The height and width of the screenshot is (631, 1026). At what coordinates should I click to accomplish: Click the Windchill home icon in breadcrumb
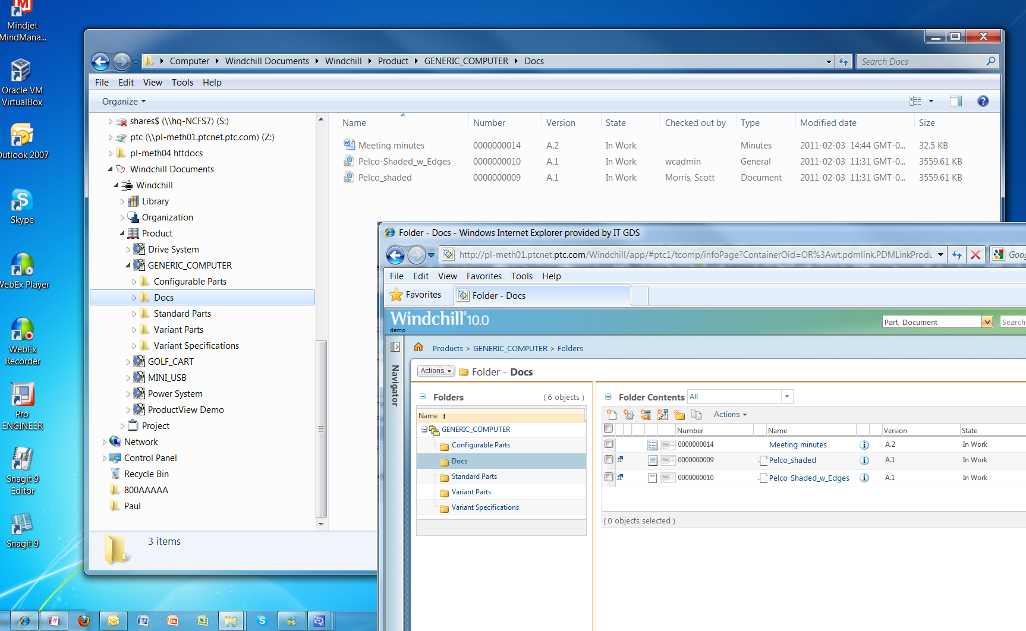[418, 347]
